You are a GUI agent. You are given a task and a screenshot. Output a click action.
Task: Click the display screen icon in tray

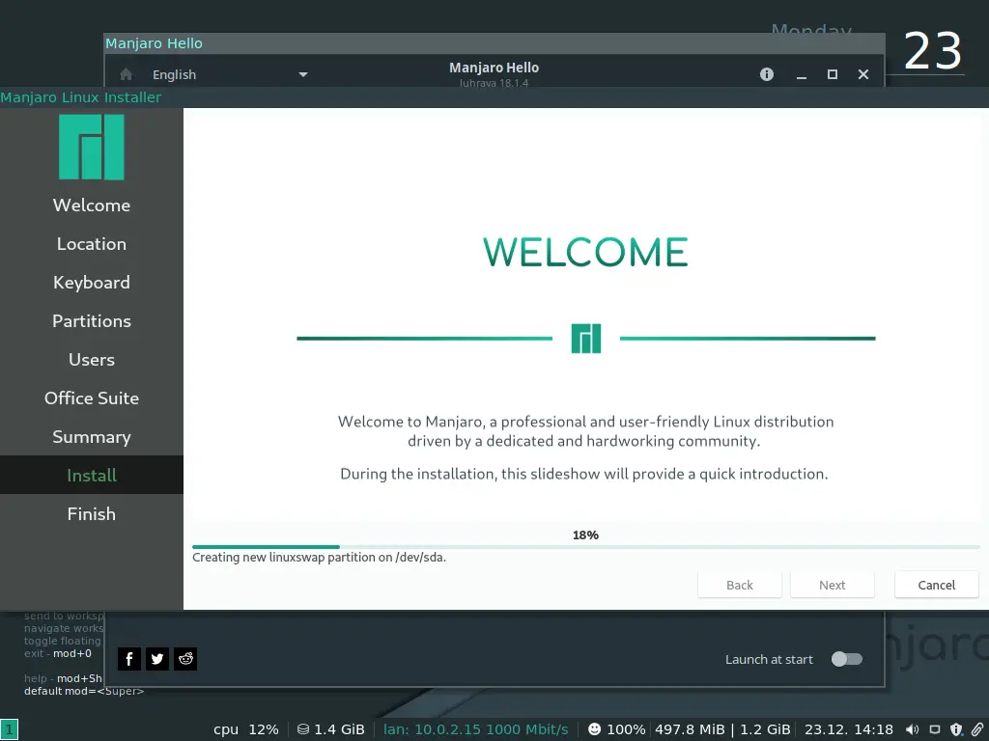click(935, 729)
